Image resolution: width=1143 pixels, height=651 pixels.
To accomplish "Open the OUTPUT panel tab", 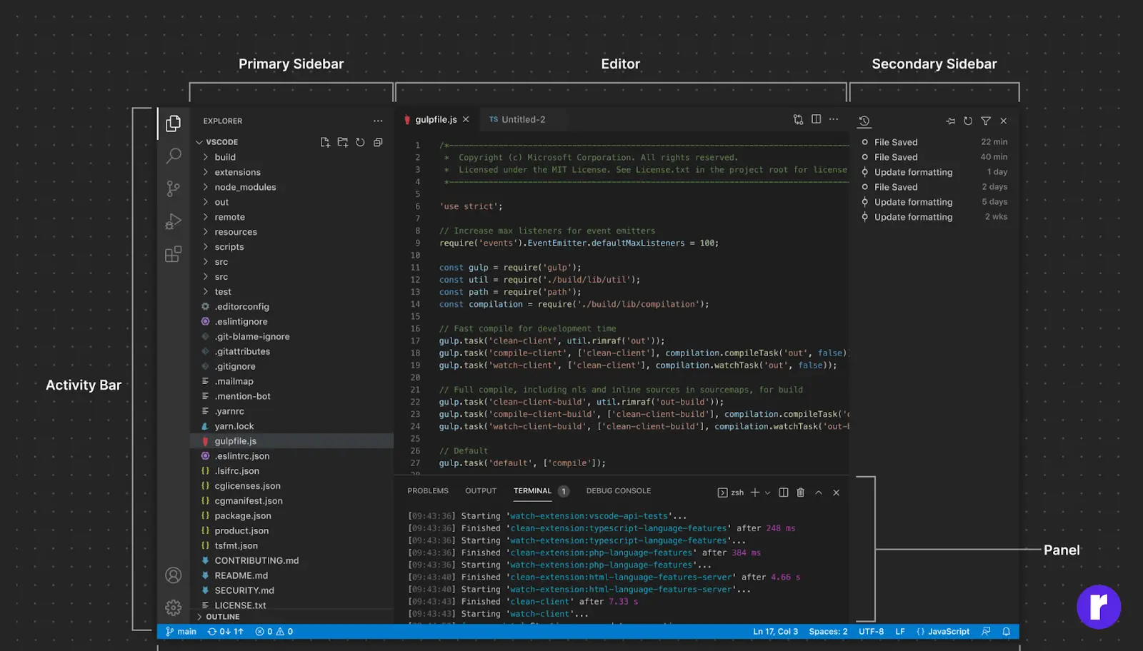I will pyautogui.click(x=481, y=491).
